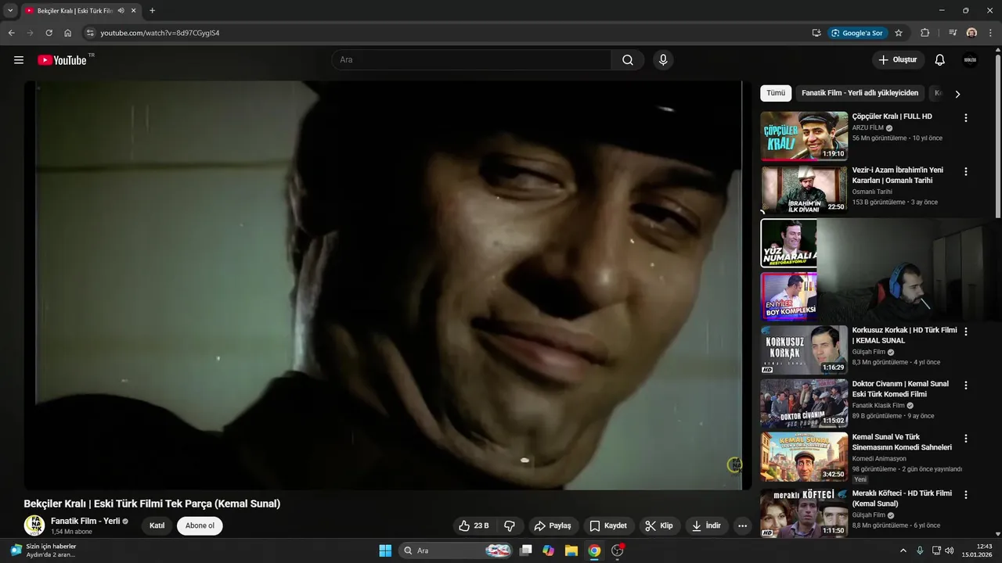The image size is (1002, 563).
Task: Save the video with Kaydet
Action: click(x=608, y=525)
